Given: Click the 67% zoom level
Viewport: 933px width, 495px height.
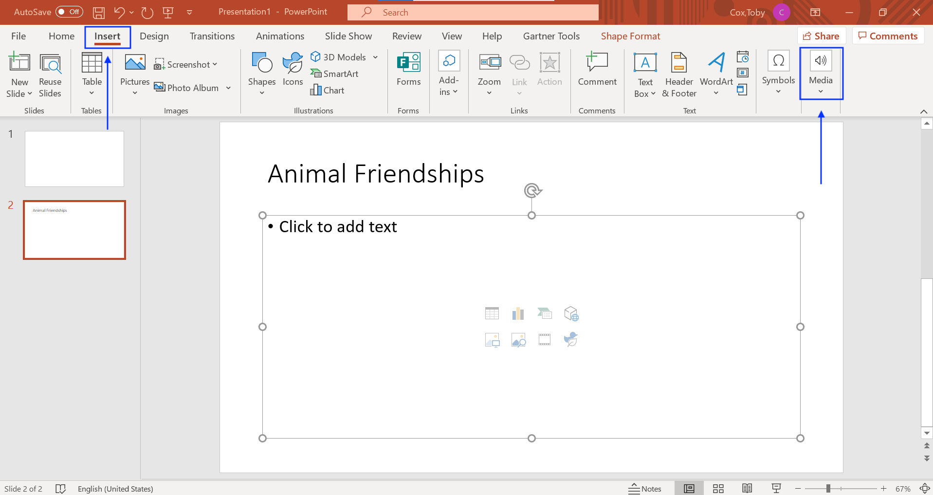Looking at the screenshot, I should tap(903, 489).
